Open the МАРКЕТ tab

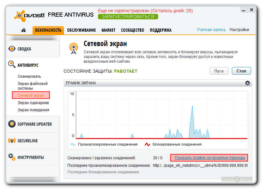click(x=108, y=30)
